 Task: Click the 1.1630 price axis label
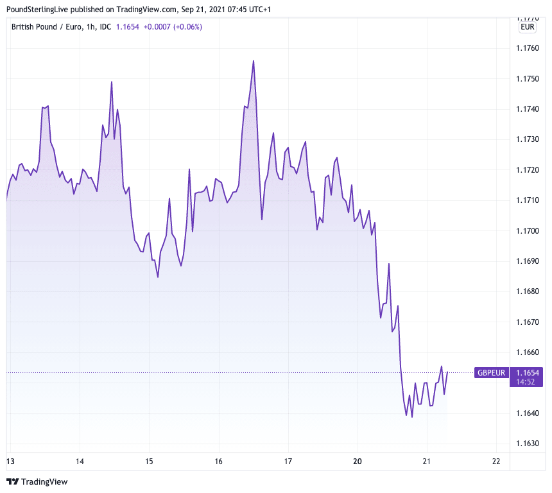528,444
